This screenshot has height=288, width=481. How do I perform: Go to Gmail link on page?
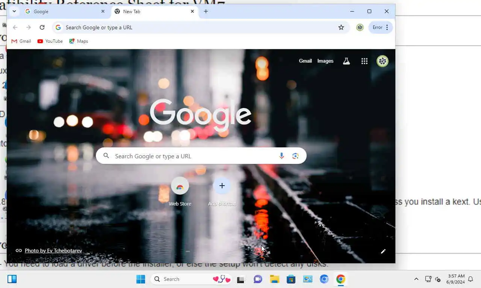click(305, 61)
